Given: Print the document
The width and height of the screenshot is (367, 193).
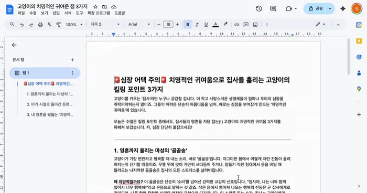Looking at the screenshot, I should [x=40, y=25].
